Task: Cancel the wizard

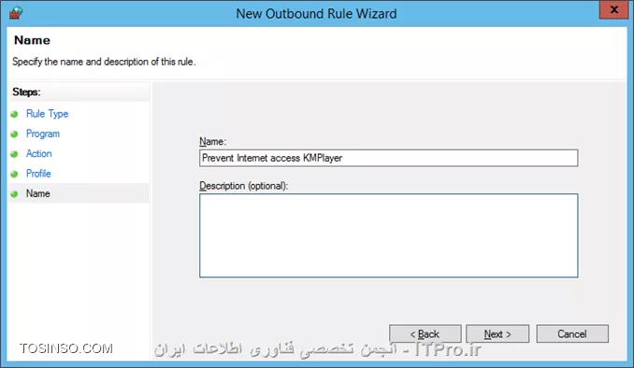Action: (x=572, y=334)
